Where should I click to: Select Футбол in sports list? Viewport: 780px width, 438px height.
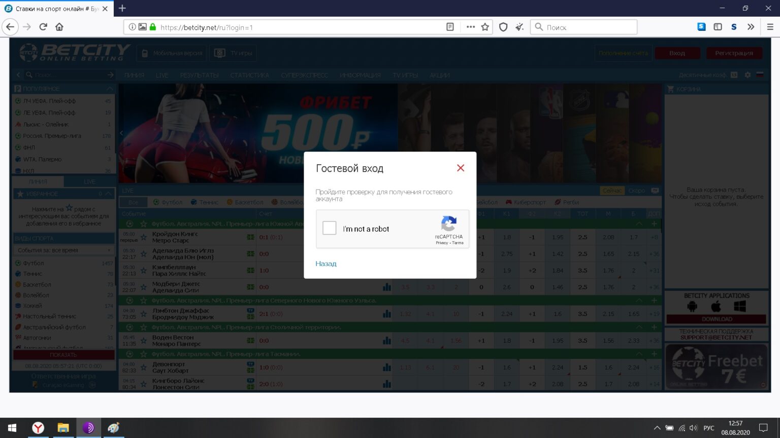(x=34, y=263)
